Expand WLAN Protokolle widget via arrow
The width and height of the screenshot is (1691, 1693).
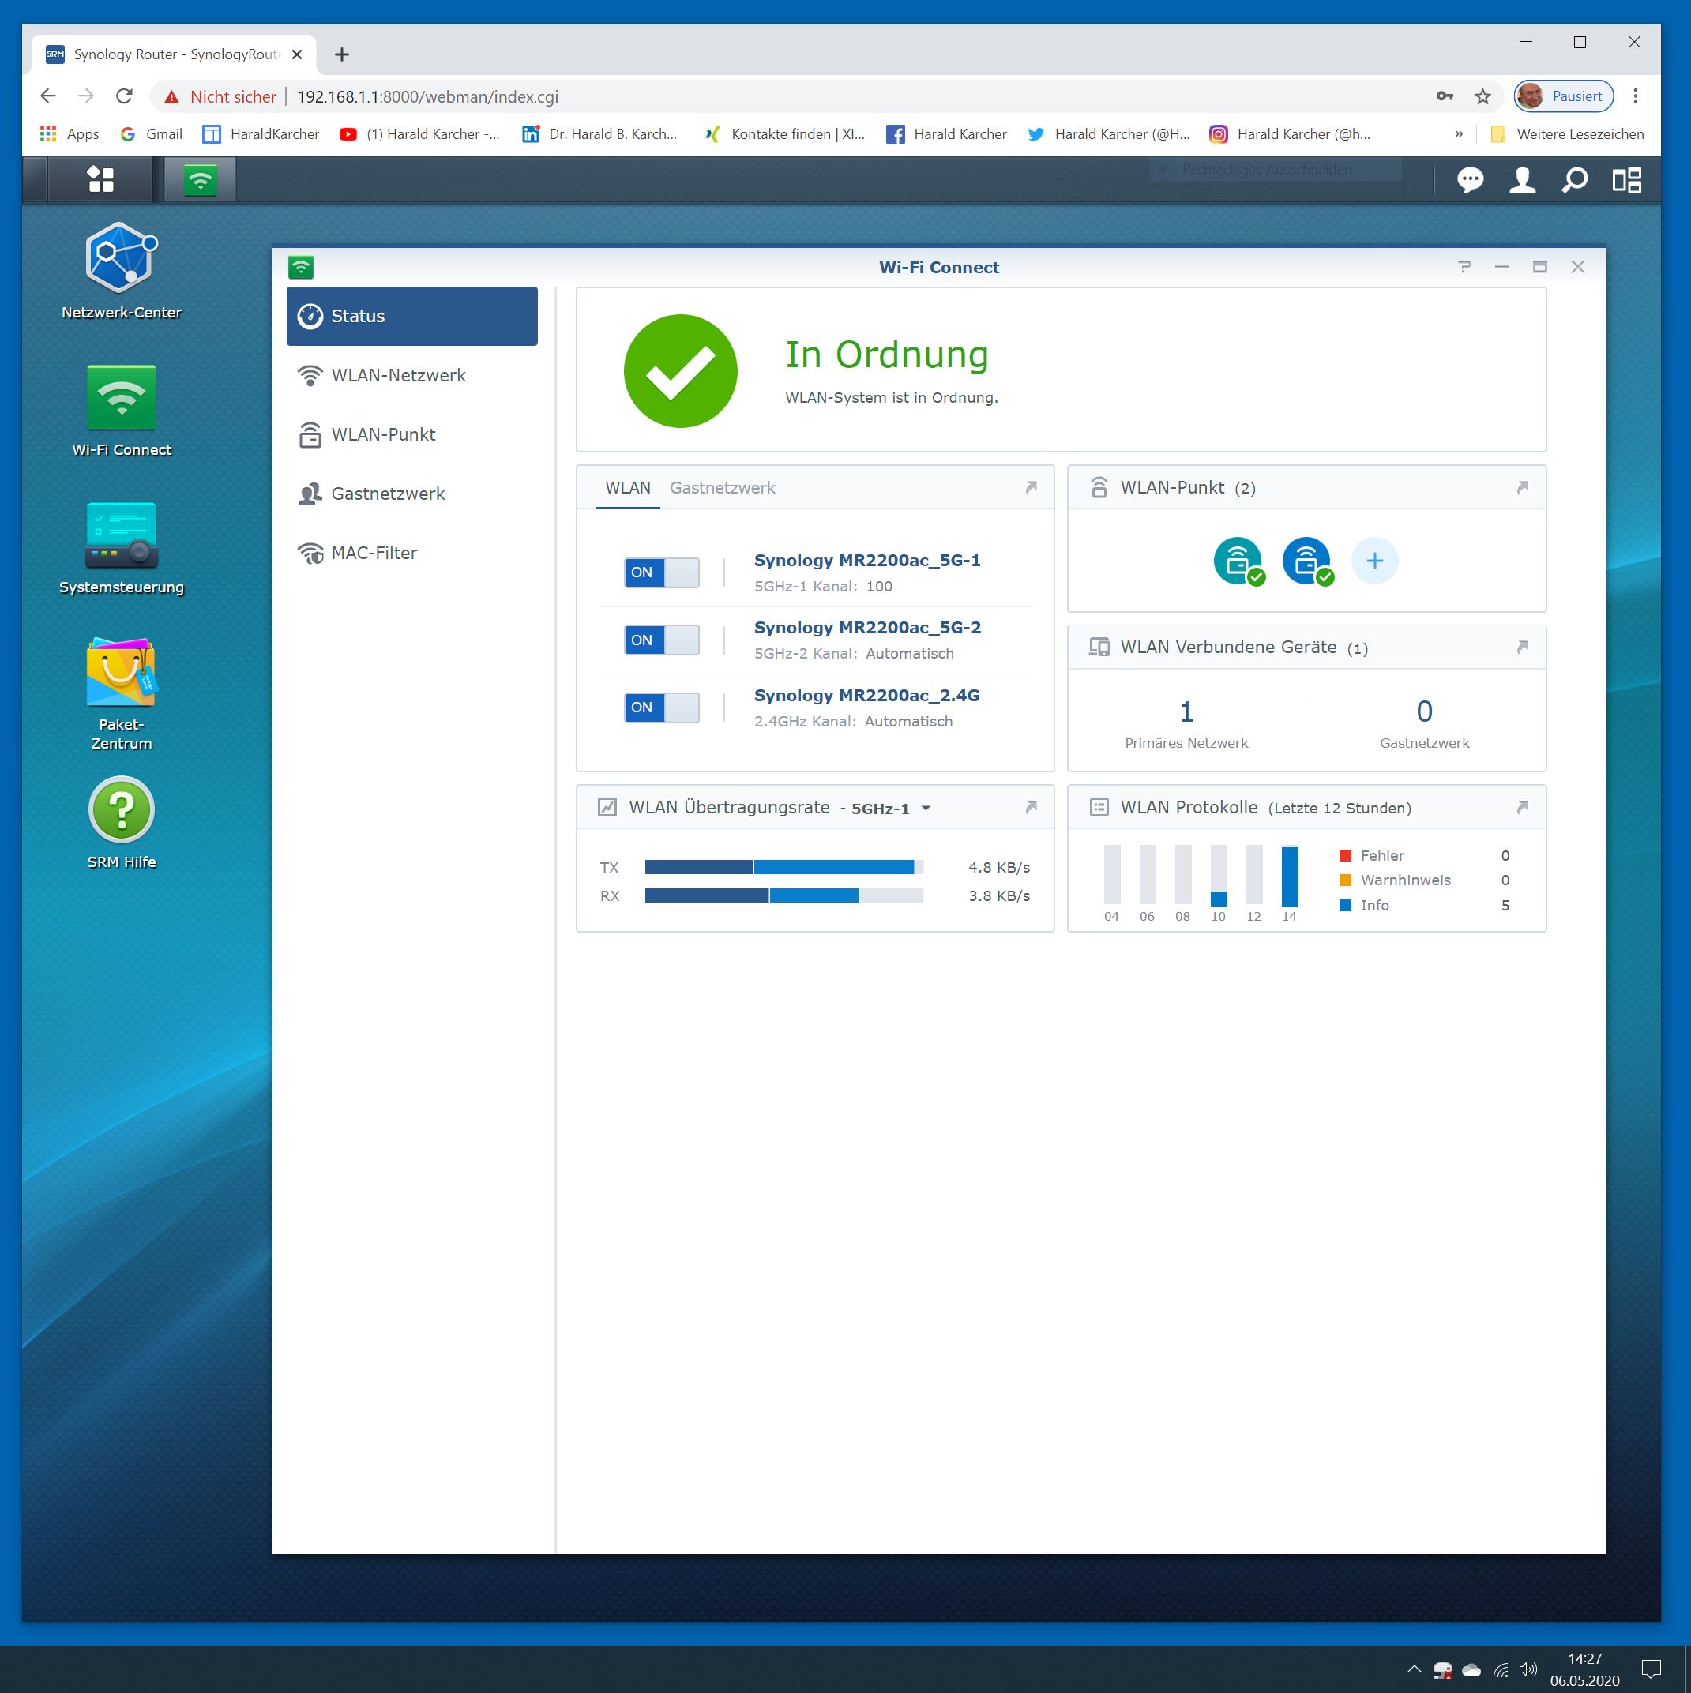[1522, 807]
